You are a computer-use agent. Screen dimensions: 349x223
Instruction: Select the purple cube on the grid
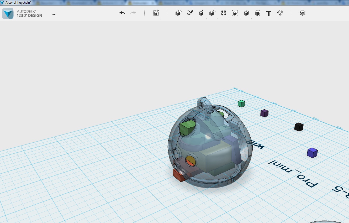264,113
